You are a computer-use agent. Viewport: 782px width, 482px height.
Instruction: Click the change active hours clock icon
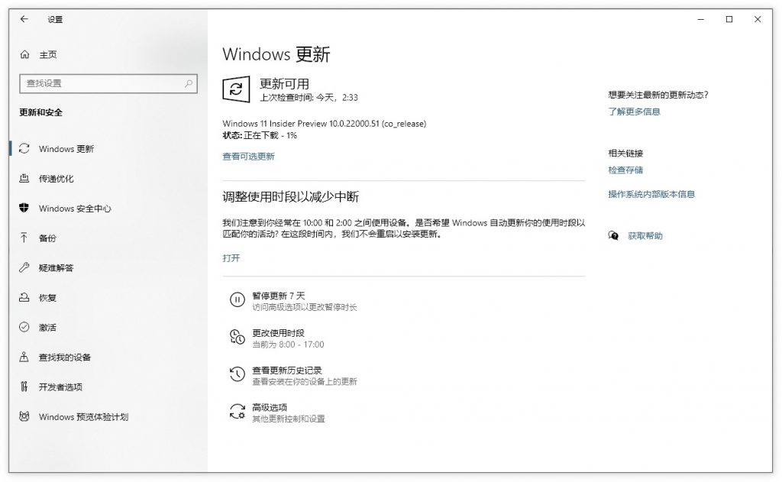tap(237, 338)
